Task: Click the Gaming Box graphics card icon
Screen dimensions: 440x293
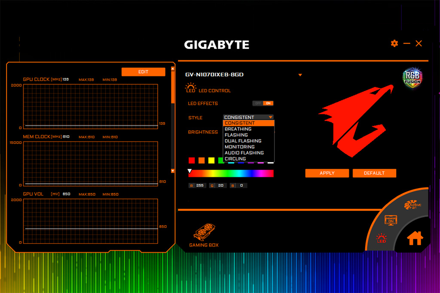Action: 204,232
